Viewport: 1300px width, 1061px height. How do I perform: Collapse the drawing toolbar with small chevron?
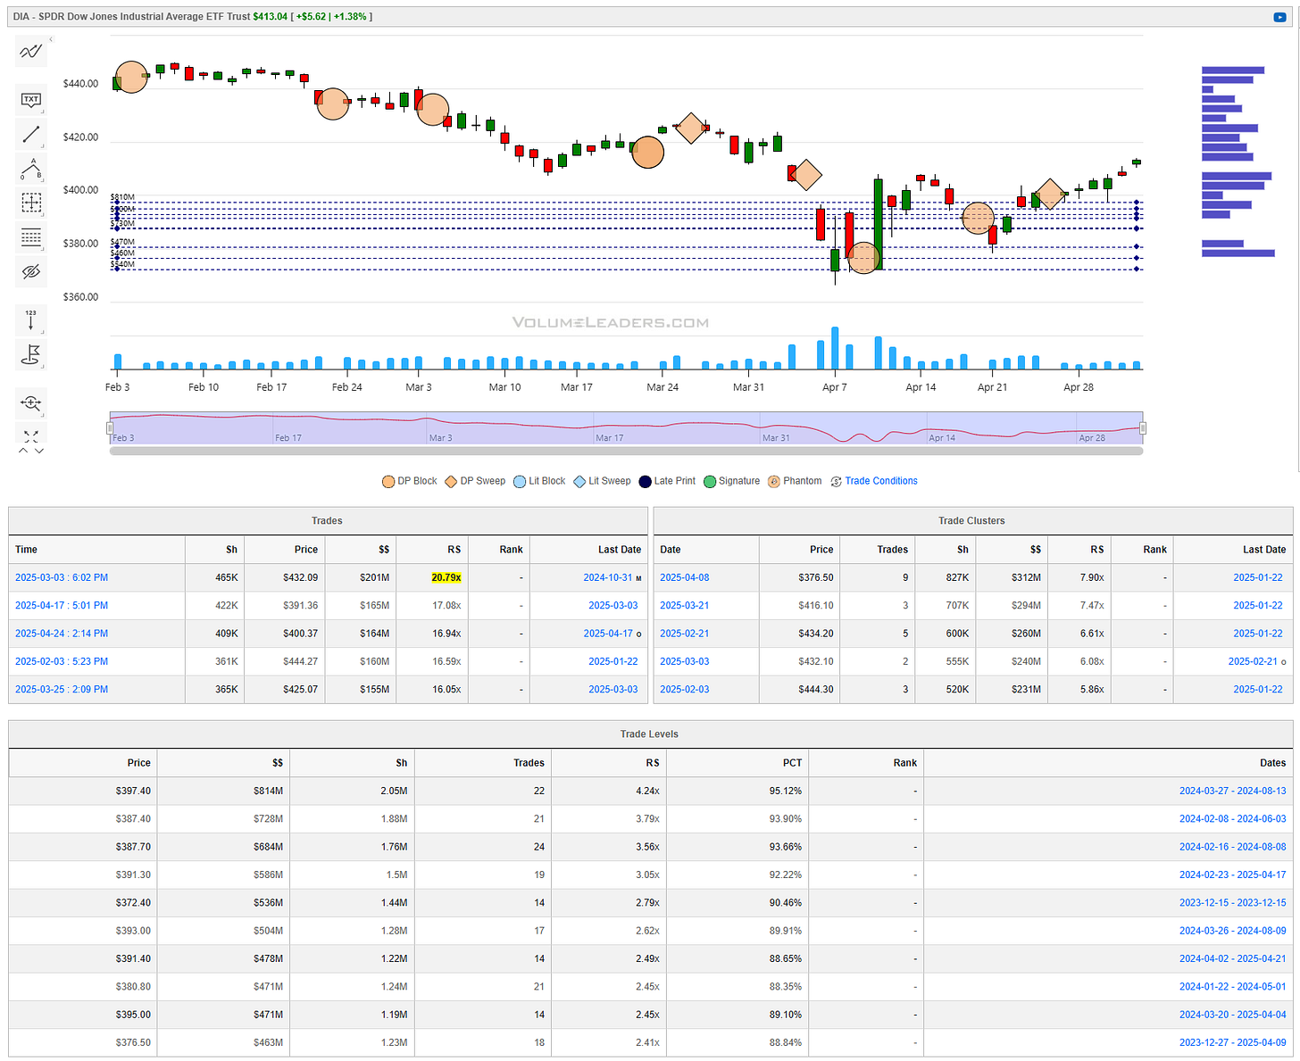(51, 39)
